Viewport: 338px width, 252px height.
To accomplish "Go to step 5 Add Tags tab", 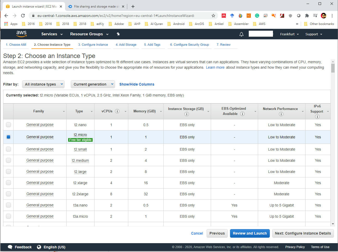I will coord(152,45).
